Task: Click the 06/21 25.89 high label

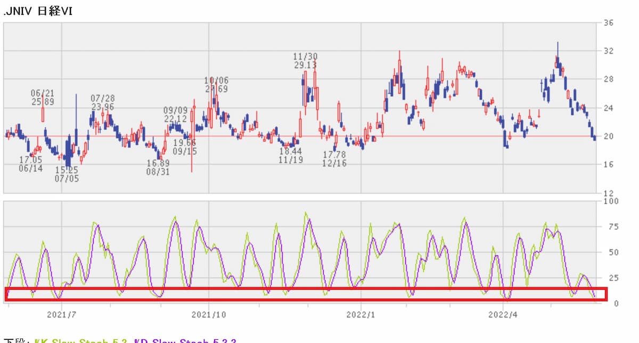Action: [x=42, y=97]
